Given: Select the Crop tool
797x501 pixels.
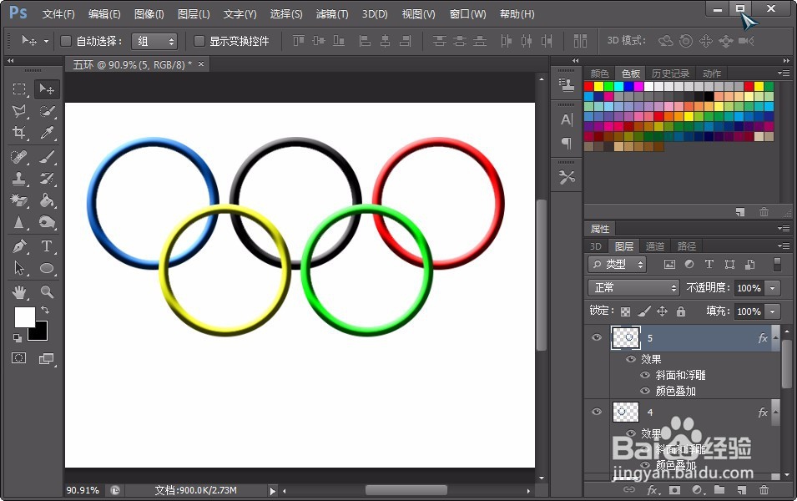Looking at the screenshot, I should tap(19, 133).
